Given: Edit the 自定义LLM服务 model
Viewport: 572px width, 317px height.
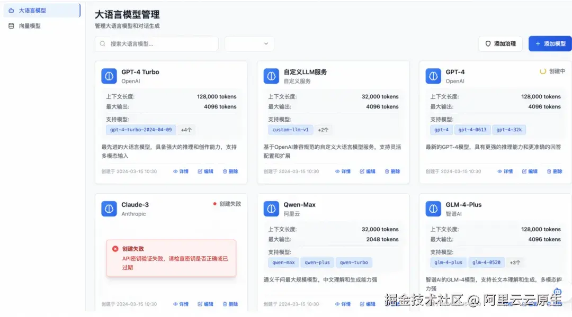Looking at the screenshot, I should pos(368,171).
